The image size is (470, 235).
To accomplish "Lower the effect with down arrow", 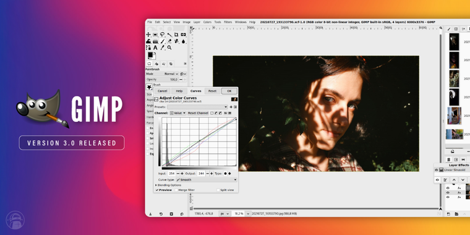I will [x=463, y=180].
